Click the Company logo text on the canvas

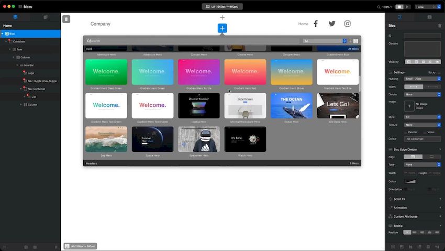[x=101, y=24]
